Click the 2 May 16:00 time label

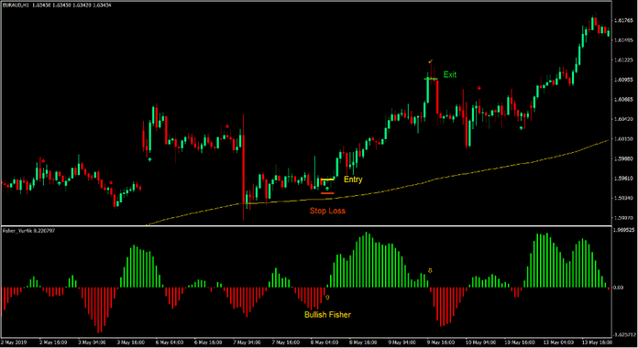53,343
